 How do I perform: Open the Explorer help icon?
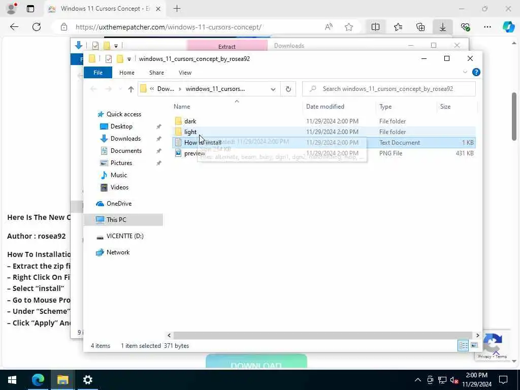pyautogui.click(x=476, y=72)
